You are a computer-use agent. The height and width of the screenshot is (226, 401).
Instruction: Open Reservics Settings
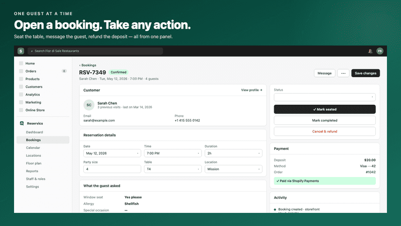[32, 187]
